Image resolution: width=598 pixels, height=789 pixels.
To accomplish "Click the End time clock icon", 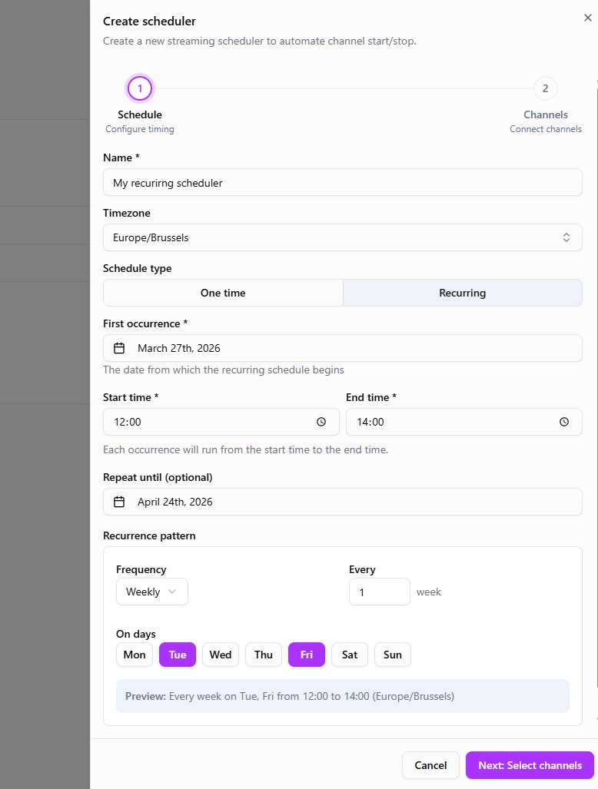I will tap(563, 422).
